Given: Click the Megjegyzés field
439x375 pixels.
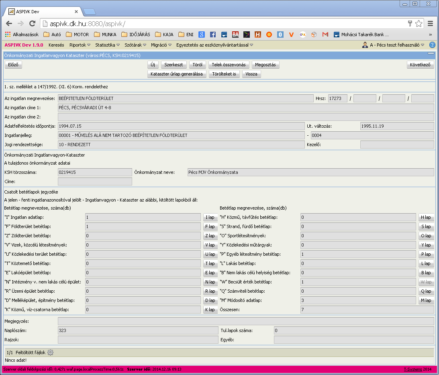Looking at the screenshot, I should 246,321.
